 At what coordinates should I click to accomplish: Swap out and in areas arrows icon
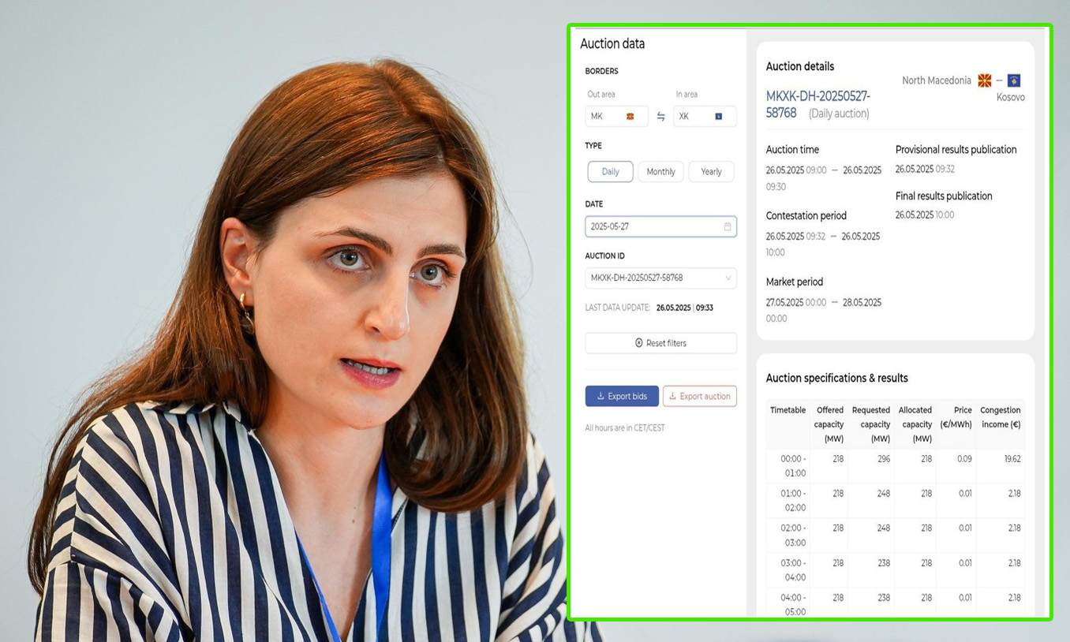[x=661, y=117]
